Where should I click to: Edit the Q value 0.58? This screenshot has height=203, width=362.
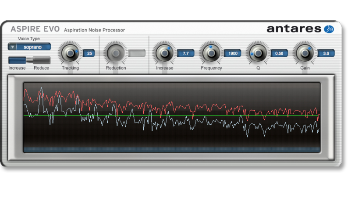point(279,53)
